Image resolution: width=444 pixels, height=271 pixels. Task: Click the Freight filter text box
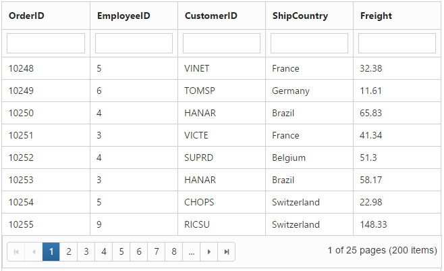pyautogui.click(x=397, y=43)
